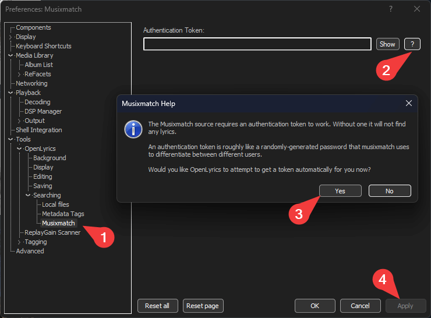Show the authentication token
431x318 pixels.
point(387,44)
